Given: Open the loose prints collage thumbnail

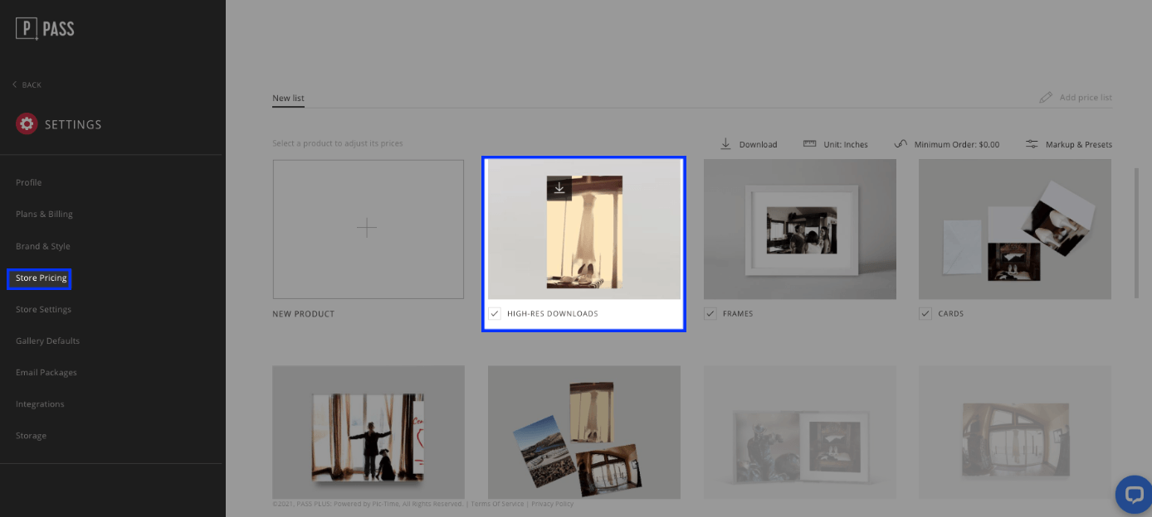Looking at the screenshot, I should point(584,432).
